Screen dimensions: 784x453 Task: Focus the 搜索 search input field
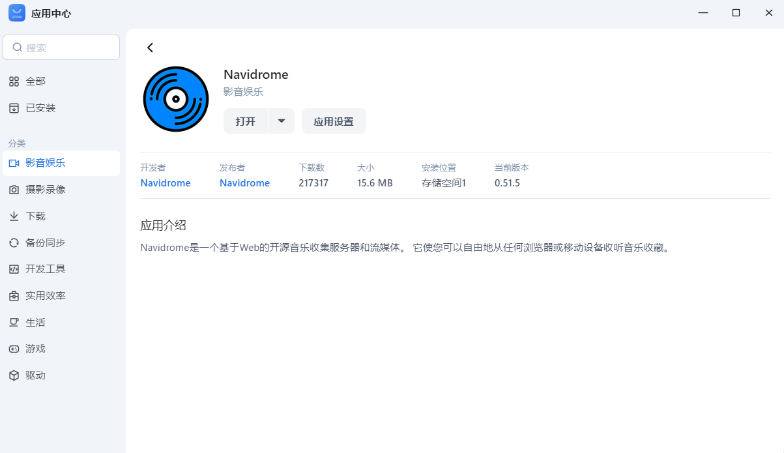click(x=61, y=48)
